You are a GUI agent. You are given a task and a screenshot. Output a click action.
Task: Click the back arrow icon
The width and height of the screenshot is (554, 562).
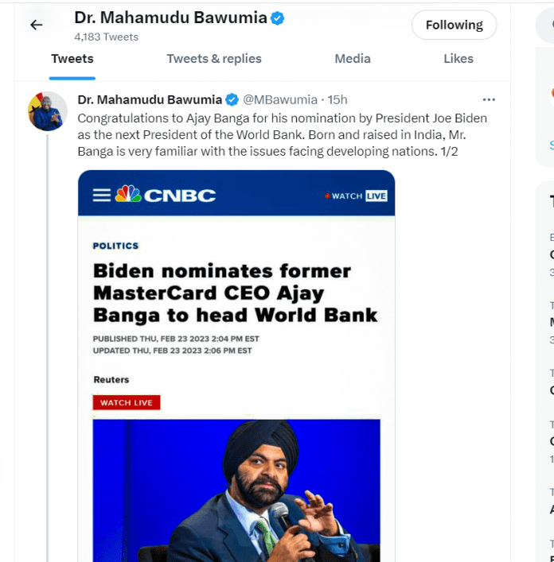[x=36, y=25]
